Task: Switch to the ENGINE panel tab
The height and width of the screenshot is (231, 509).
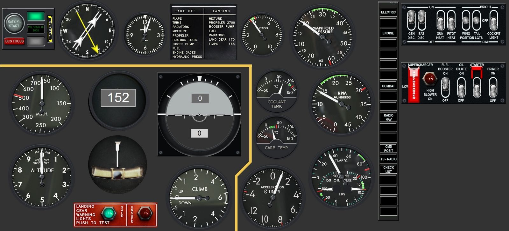Action: (388, 33)
